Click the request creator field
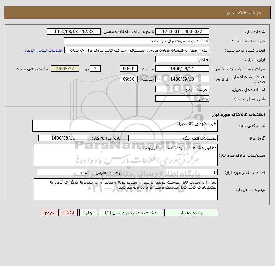275x266 pixels. pos(136,50)
